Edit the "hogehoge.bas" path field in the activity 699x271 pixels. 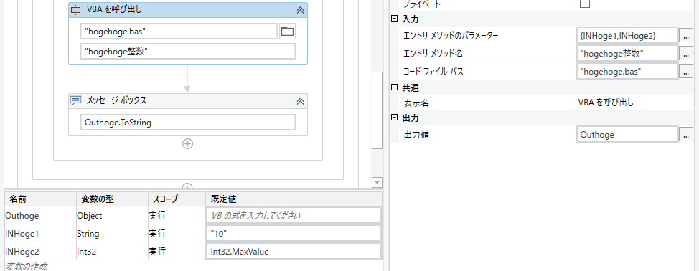point(179,32)
